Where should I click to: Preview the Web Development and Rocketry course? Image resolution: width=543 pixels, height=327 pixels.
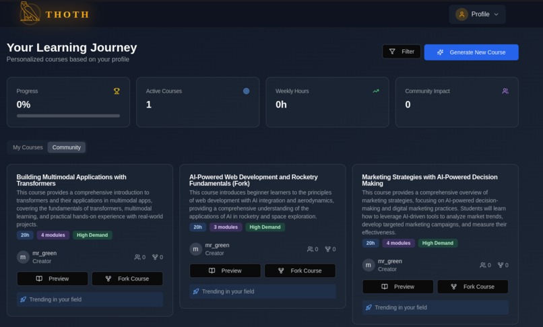click(225, 270)
